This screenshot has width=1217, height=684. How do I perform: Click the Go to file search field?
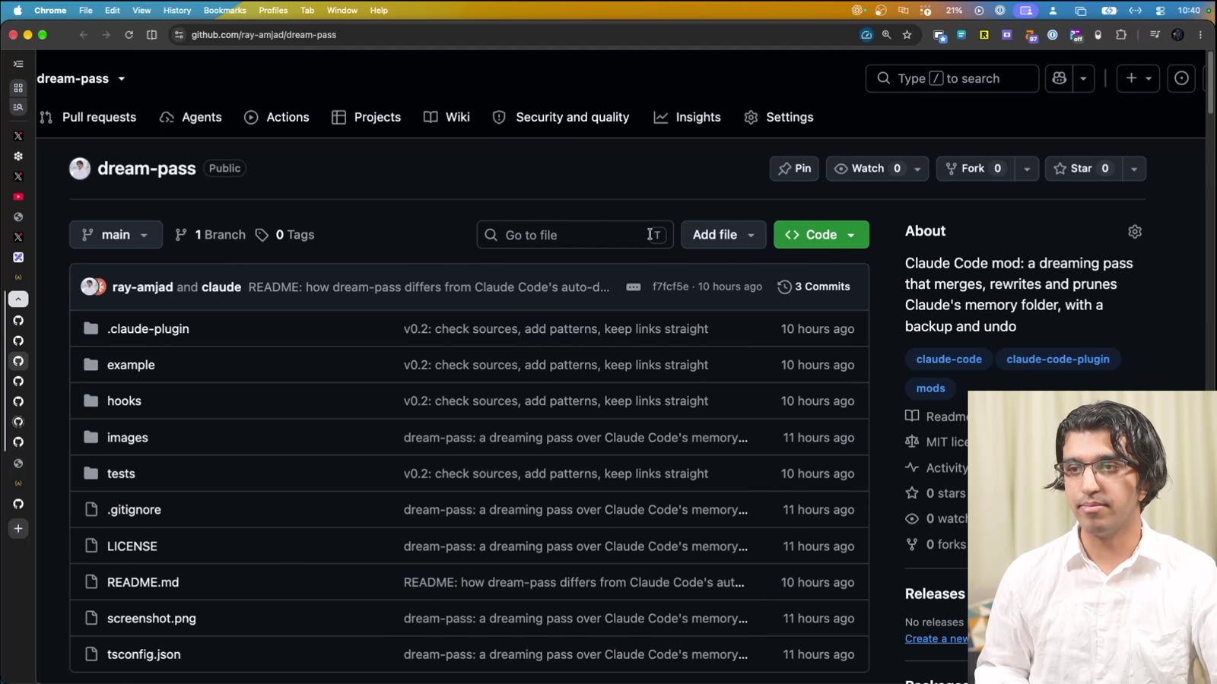click(x=575, y=235)
